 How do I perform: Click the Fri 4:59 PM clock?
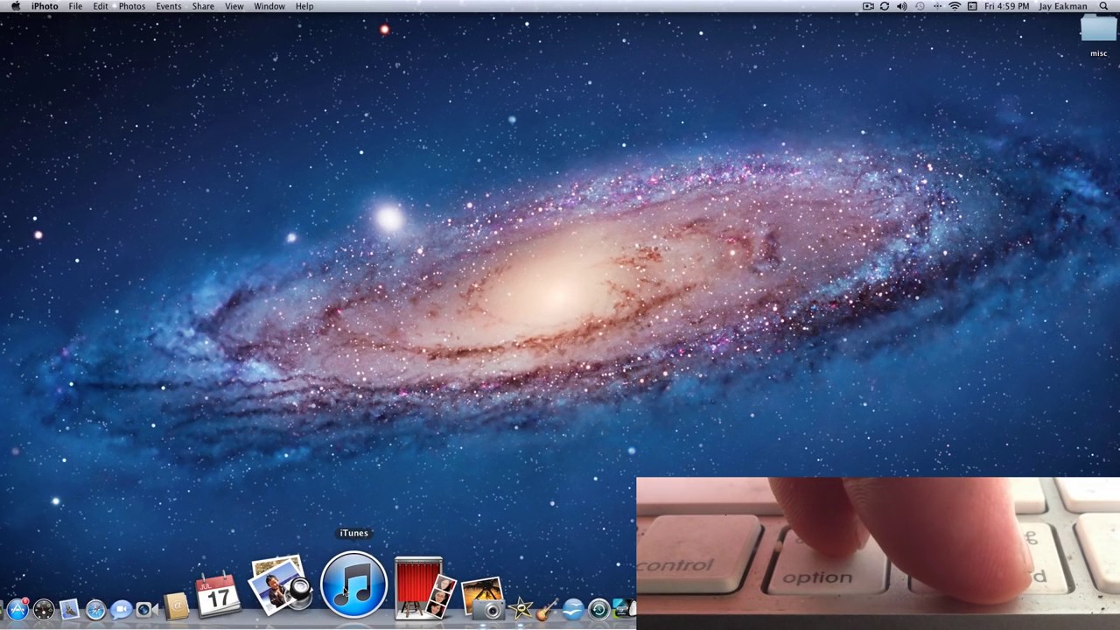(1007, 6)
